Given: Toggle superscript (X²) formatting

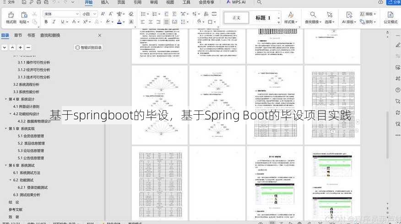Looking at the screenshot, I should point(86,22).
